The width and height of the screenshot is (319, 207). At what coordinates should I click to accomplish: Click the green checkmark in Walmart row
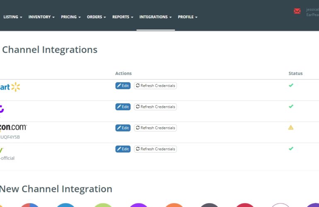[x=291, y=85]
